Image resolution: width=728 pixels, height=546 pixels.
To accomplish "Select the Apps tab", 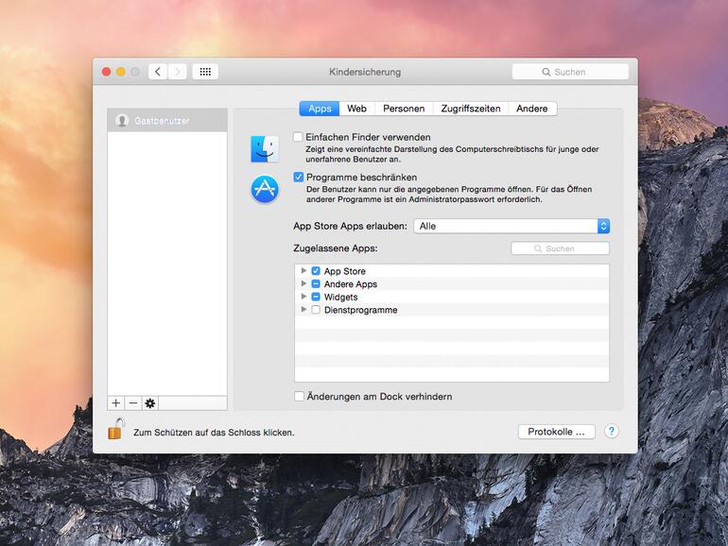I will [320, 109].
